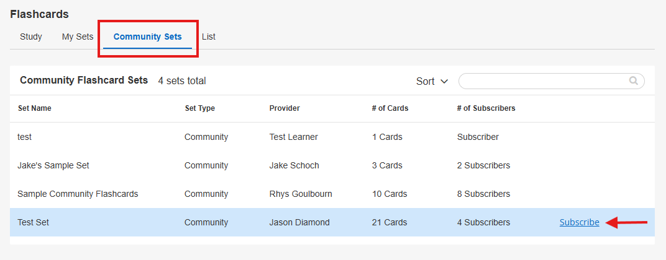Image resolution: width=666 pixels, height=260 pixels.
Task: Click the Test Set name
Action: pyautogui.click(x=33, y=222)
